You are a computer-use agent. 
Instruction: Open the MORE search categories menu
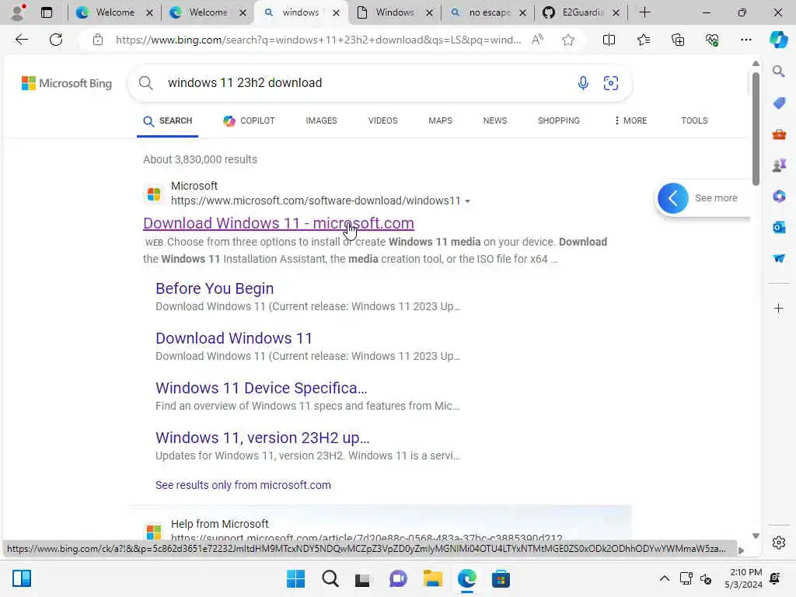coord(630,120)
